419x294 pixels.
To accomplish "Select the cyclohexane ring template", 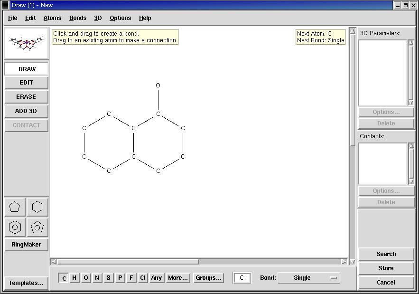I will coord(37,207).
